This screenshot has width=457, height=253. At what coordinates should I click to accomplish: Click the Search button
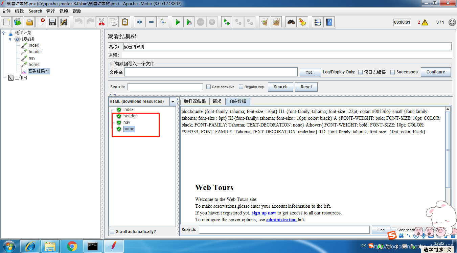(x=280, y=87)
